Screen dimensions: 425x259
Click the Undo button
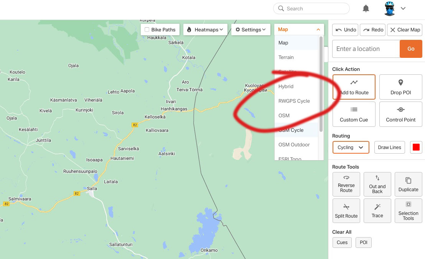pyautogui.click(x=344, y=30)
